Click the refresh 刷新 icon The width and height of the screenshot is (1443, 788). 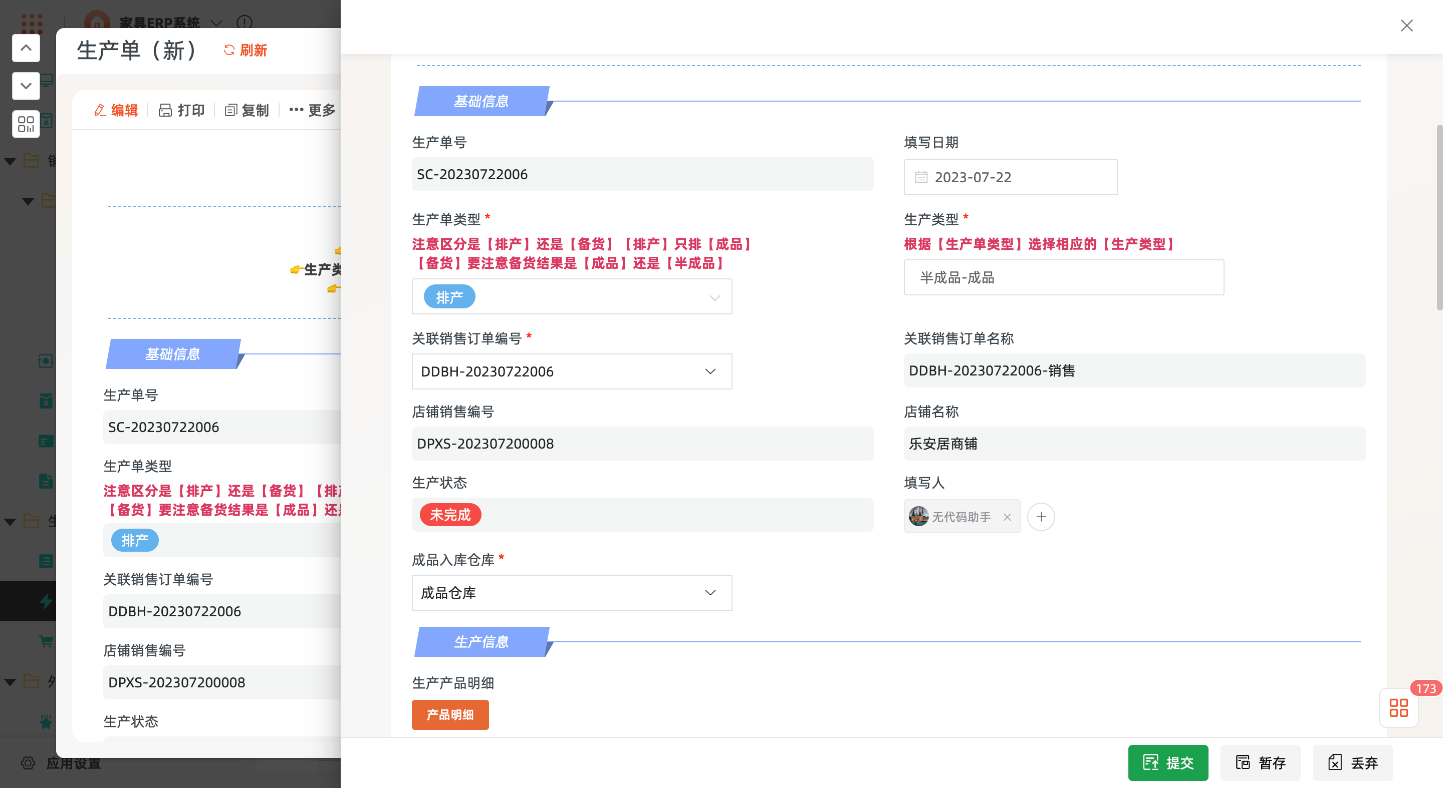[228, 51]
